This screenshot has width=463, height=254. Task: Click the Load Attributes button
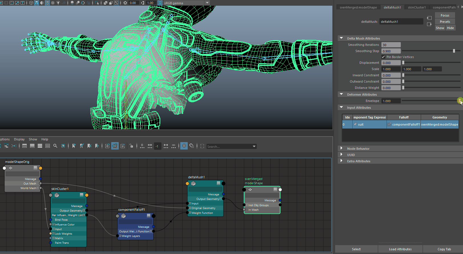pos(400,249)
